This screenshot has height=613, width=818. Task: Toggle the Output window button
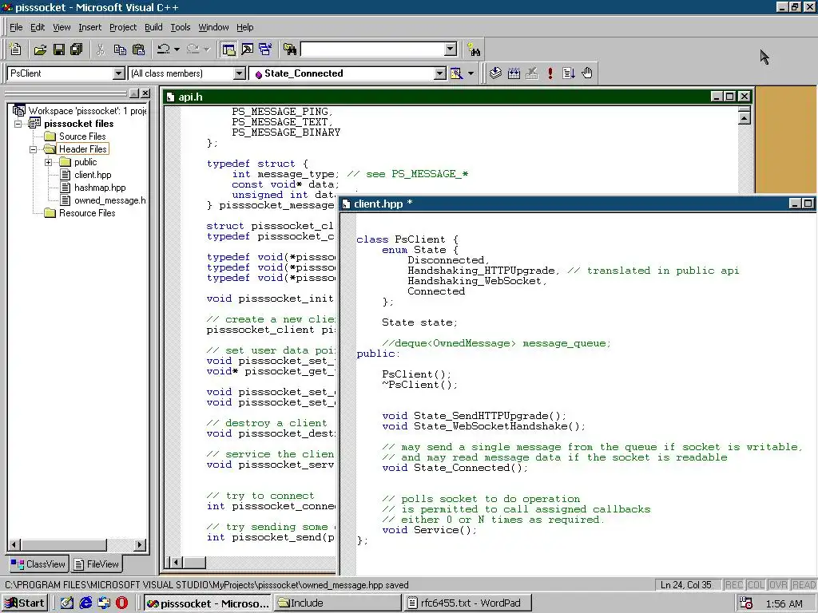click(248, 49)
